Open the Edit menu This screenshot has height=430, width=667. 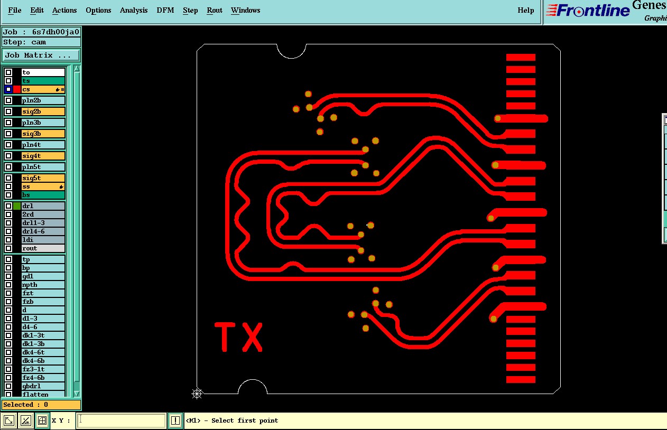(x=37, y=10)
